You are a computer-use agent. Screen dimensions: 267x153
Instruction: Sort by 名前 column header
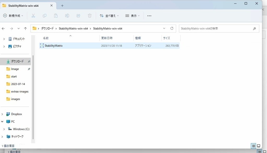click(69, 38)
